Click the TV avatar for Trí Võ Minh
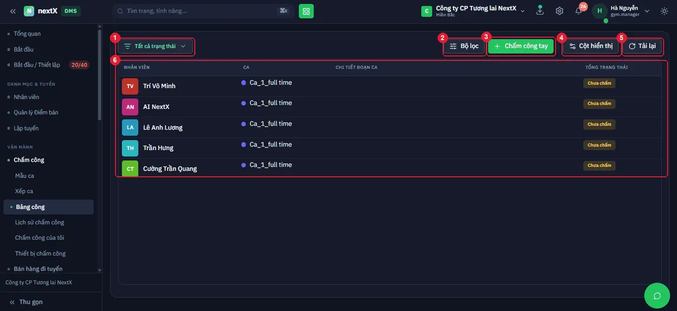Viewport: 677px width, 311px height. click(130, 86)
